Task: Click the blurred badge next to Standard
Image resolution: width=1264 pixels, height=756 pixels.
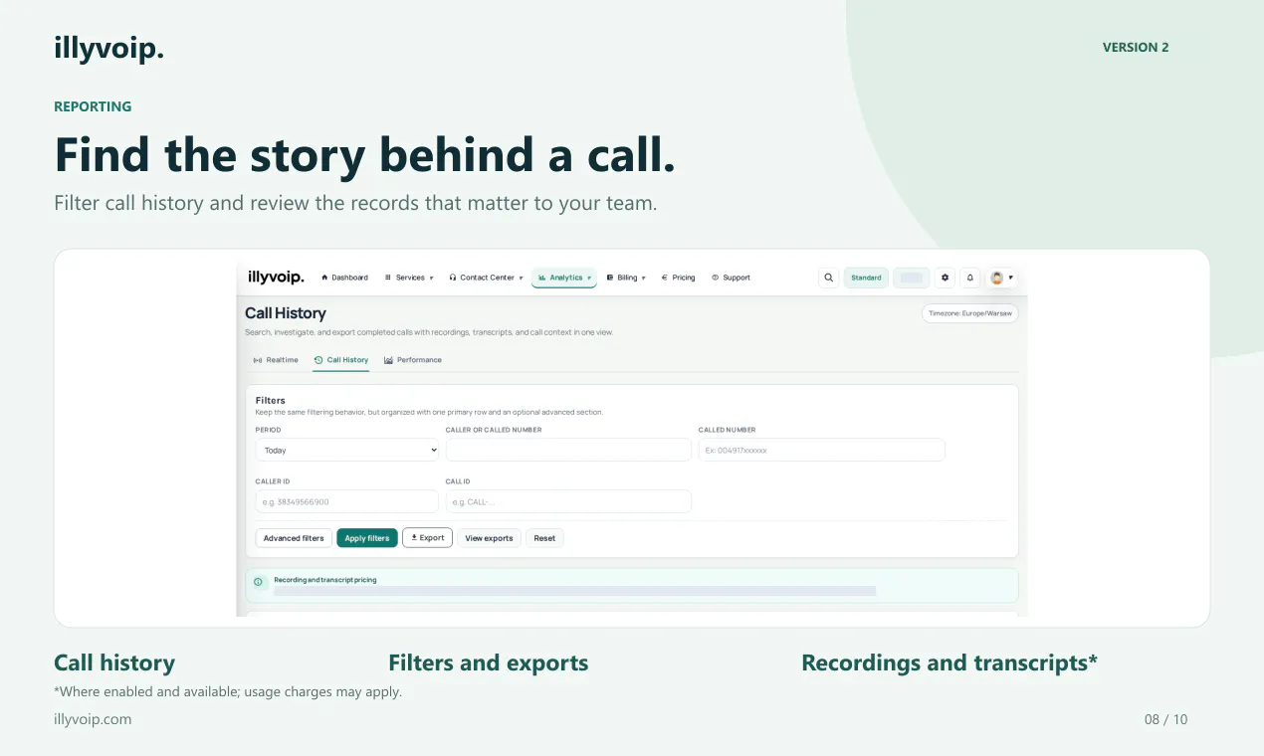Action: click(912, 278)
